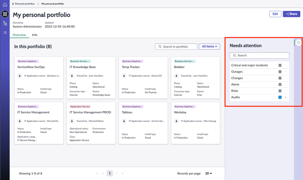
Task: Go to next page arrow
Action: (x=116, y=173)
